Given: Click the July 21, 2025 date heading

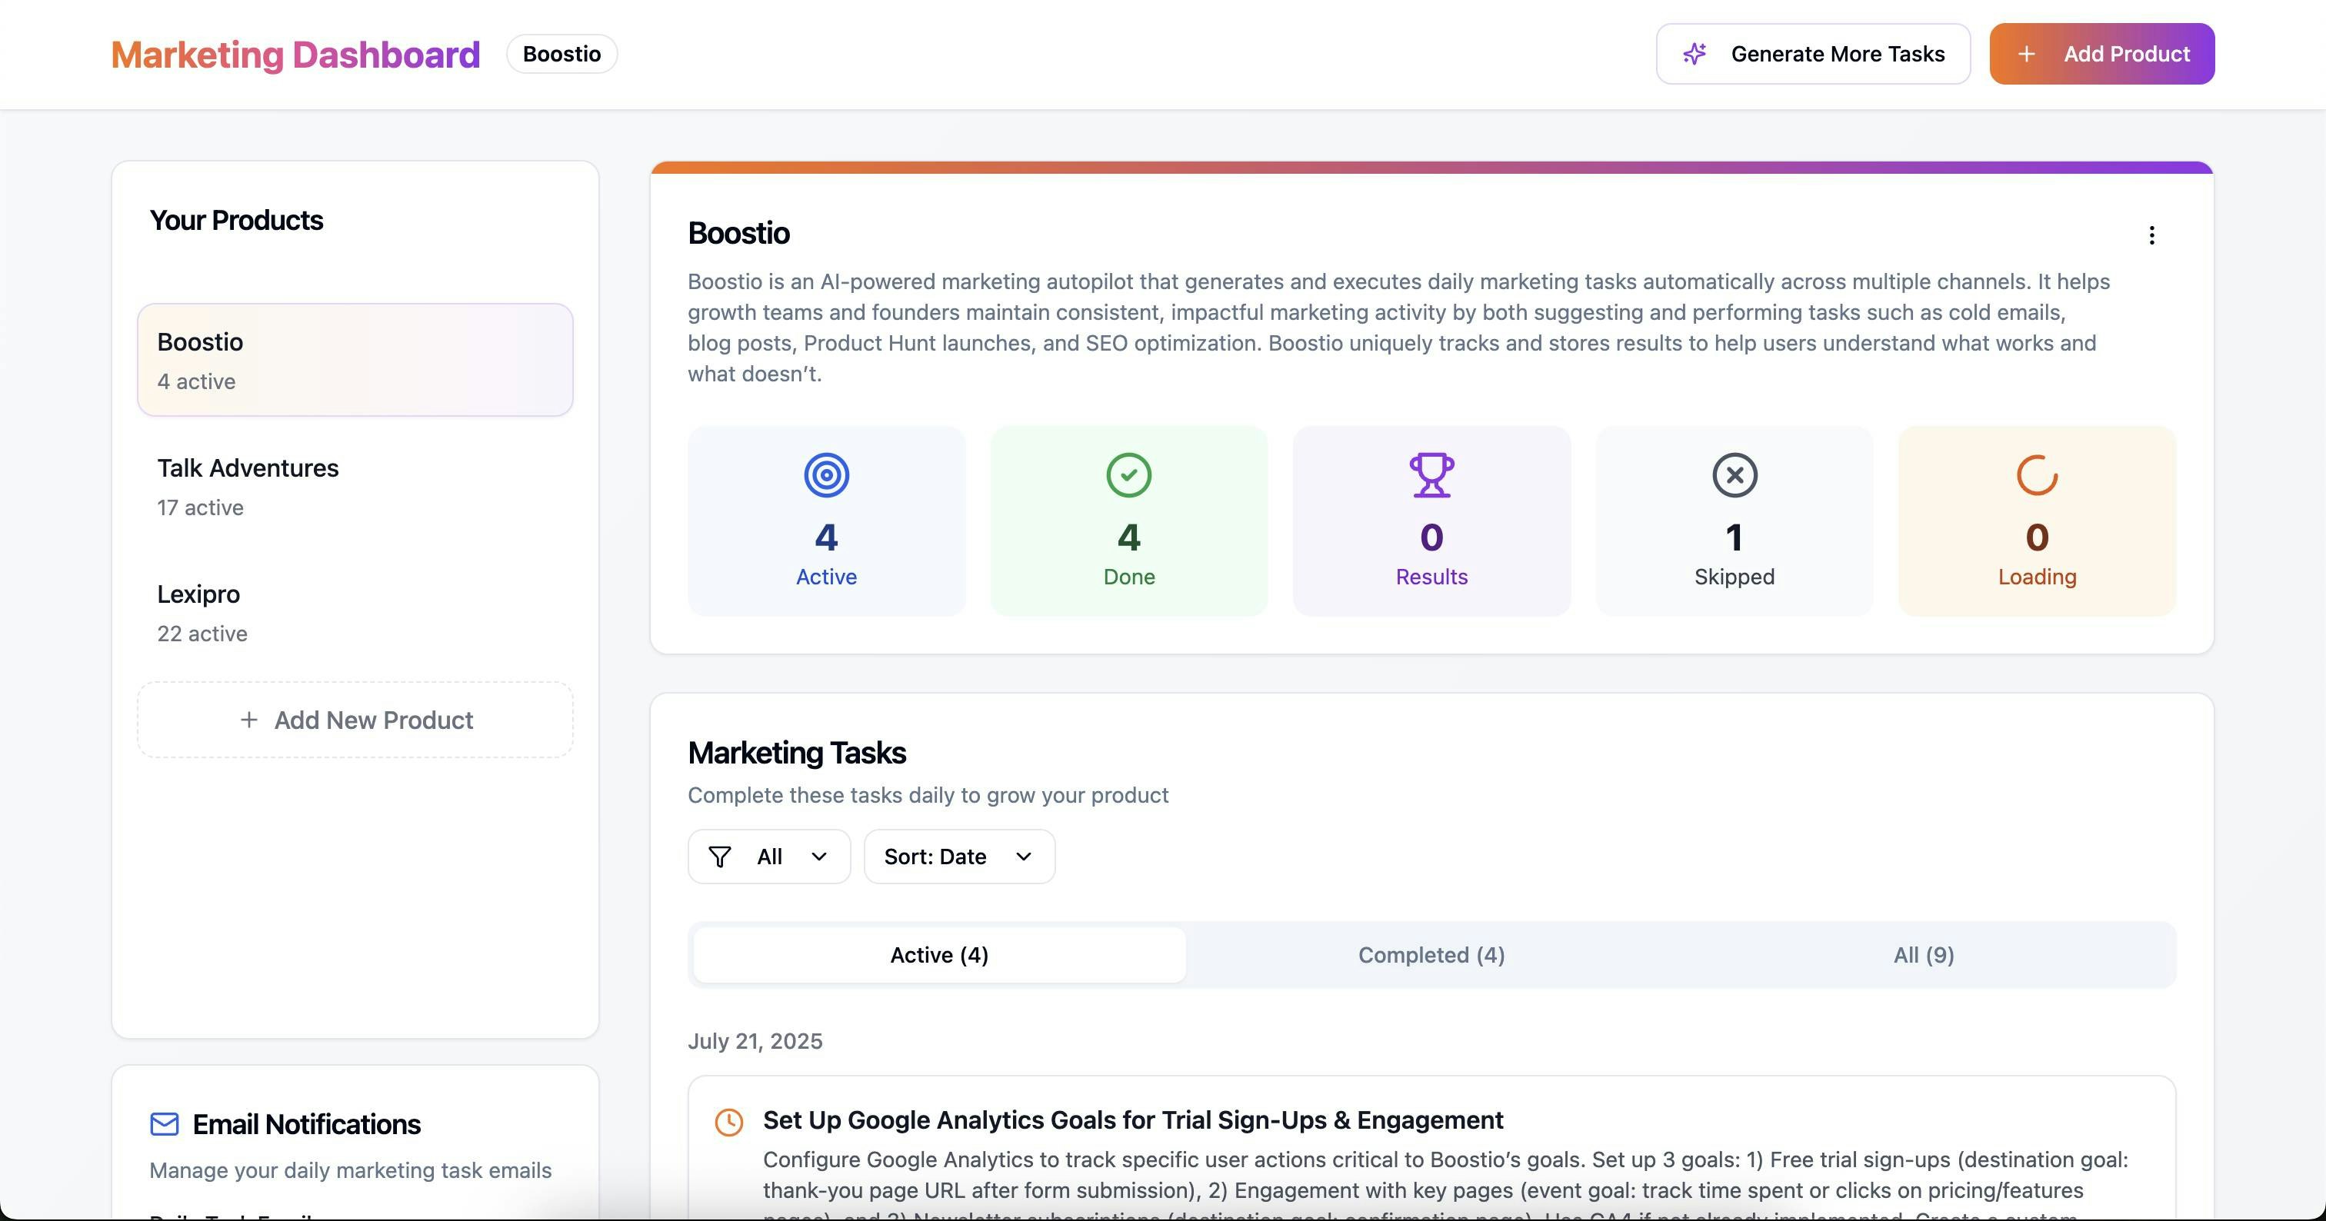Looking at the screenshot, I should coord(755,1040).
